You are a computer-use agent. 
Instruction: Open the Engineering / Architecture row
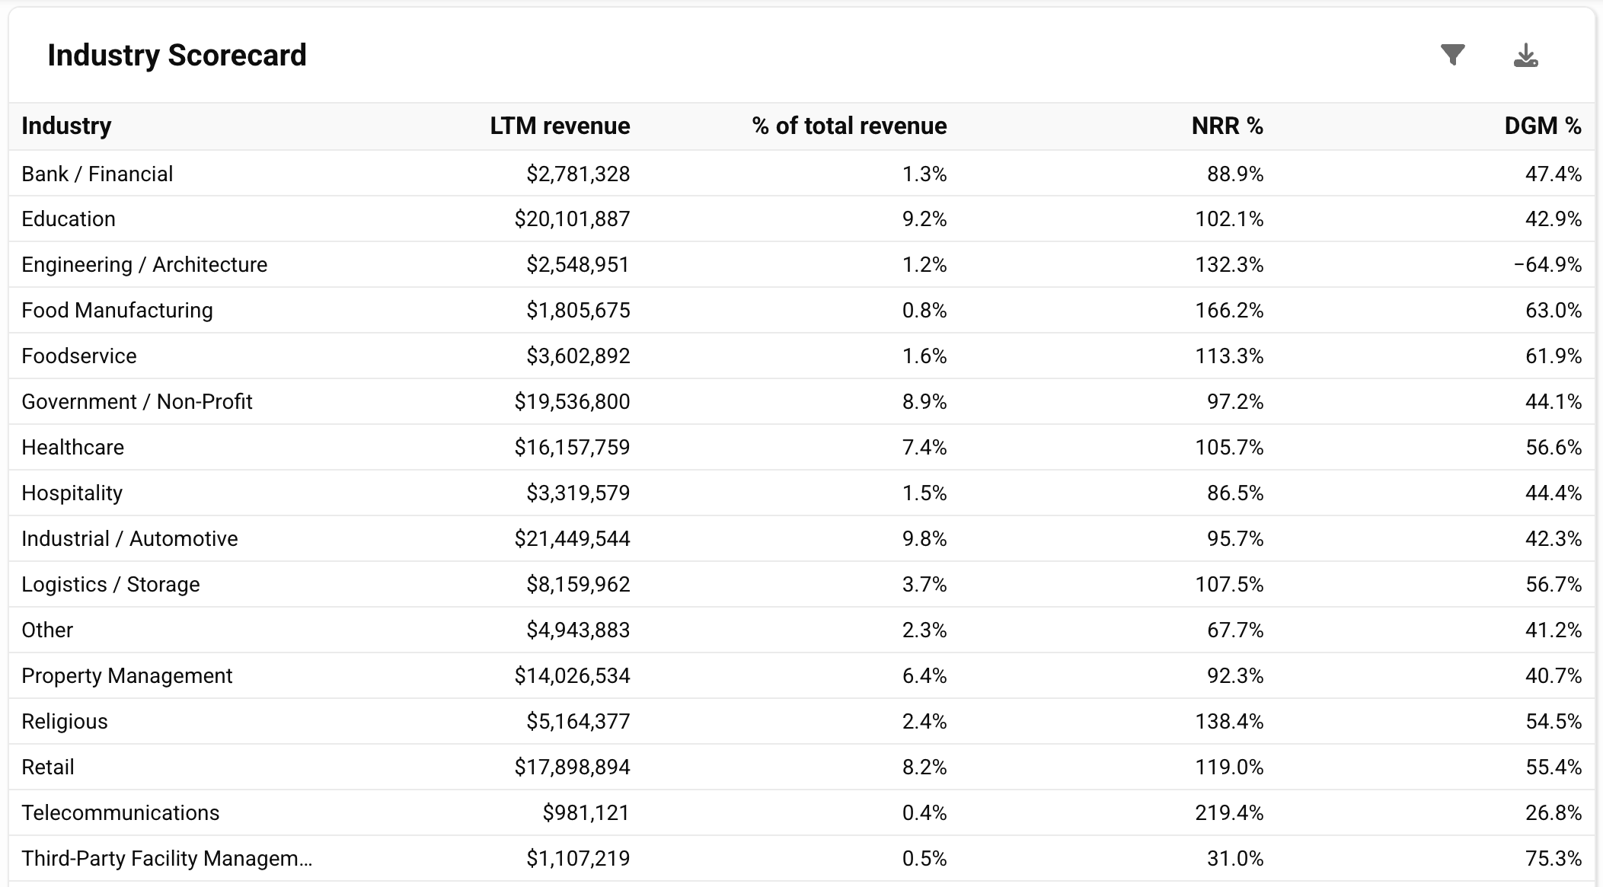[x=145, y=264]
